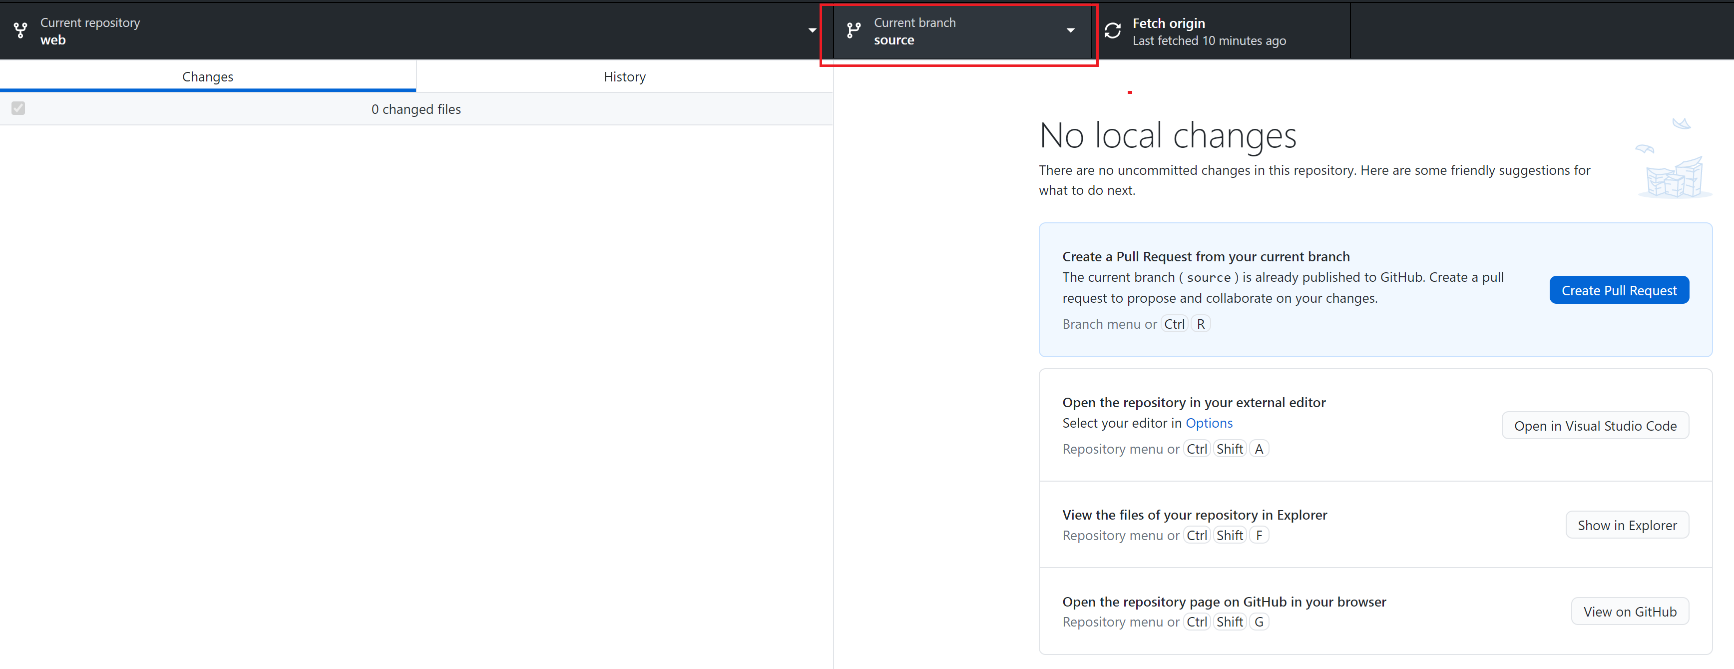1734x669 pixels.
Task: Click the 'source' branch name in toolbar
Action: pos(894,40)
